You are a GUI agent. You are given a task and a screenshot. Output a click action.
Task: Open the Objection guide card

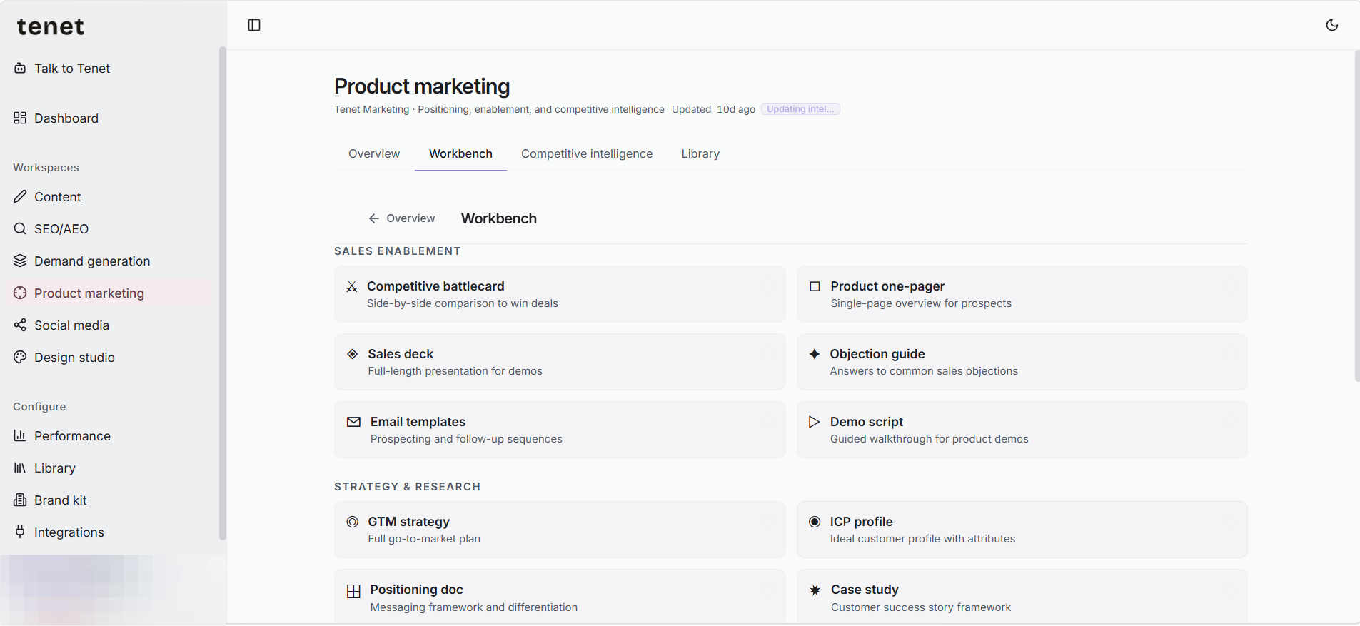point(1022,362)
